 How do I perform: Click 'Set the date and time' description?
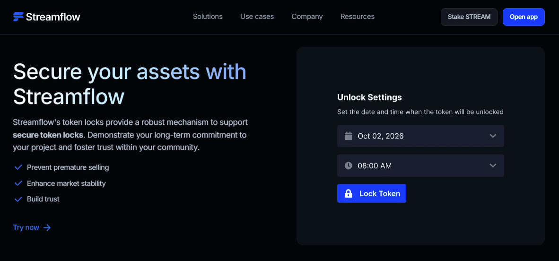tap(420, 112)
